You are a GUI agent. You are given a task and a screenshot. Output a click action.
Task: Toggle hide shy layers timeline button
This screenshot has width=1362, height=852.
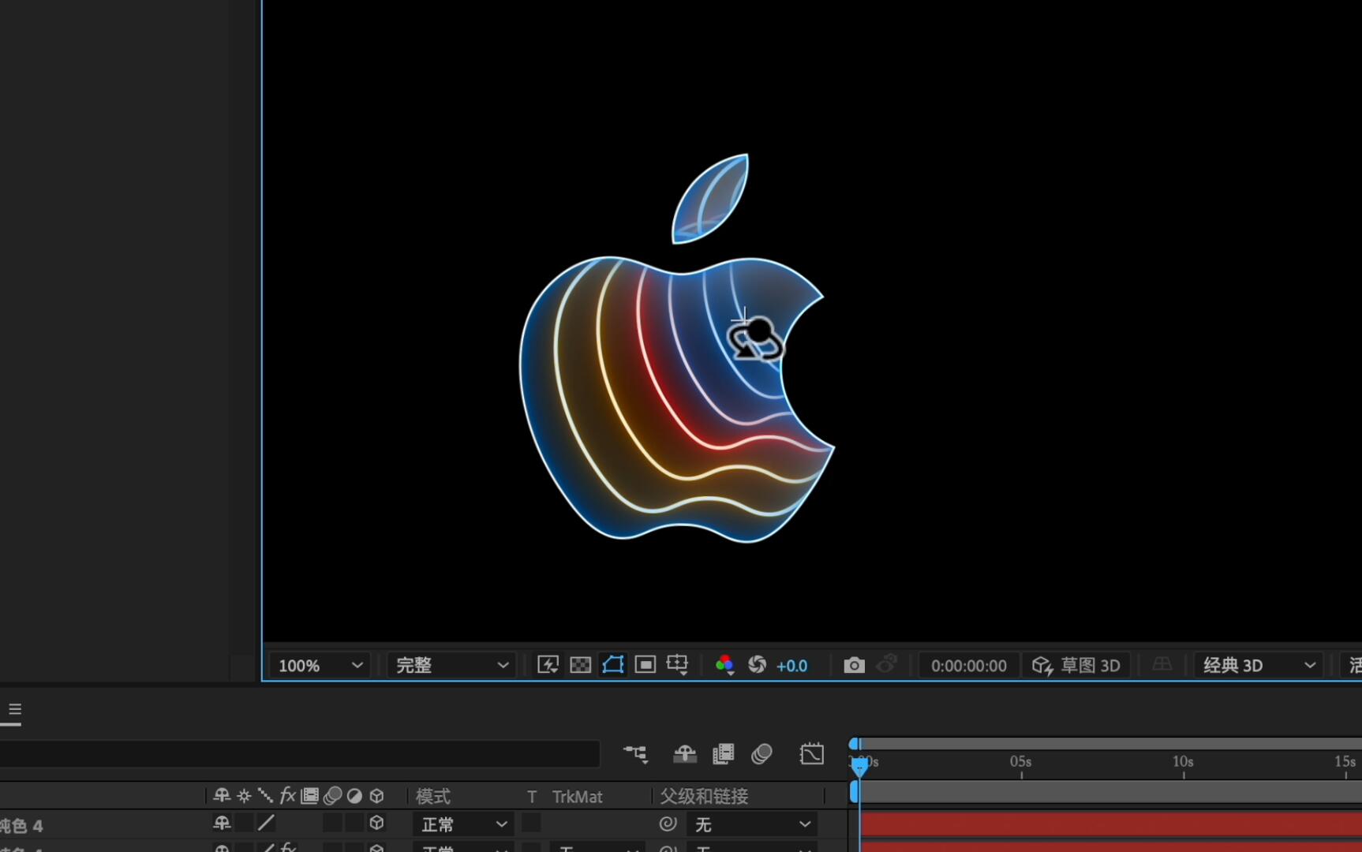[x=684, y=754]
